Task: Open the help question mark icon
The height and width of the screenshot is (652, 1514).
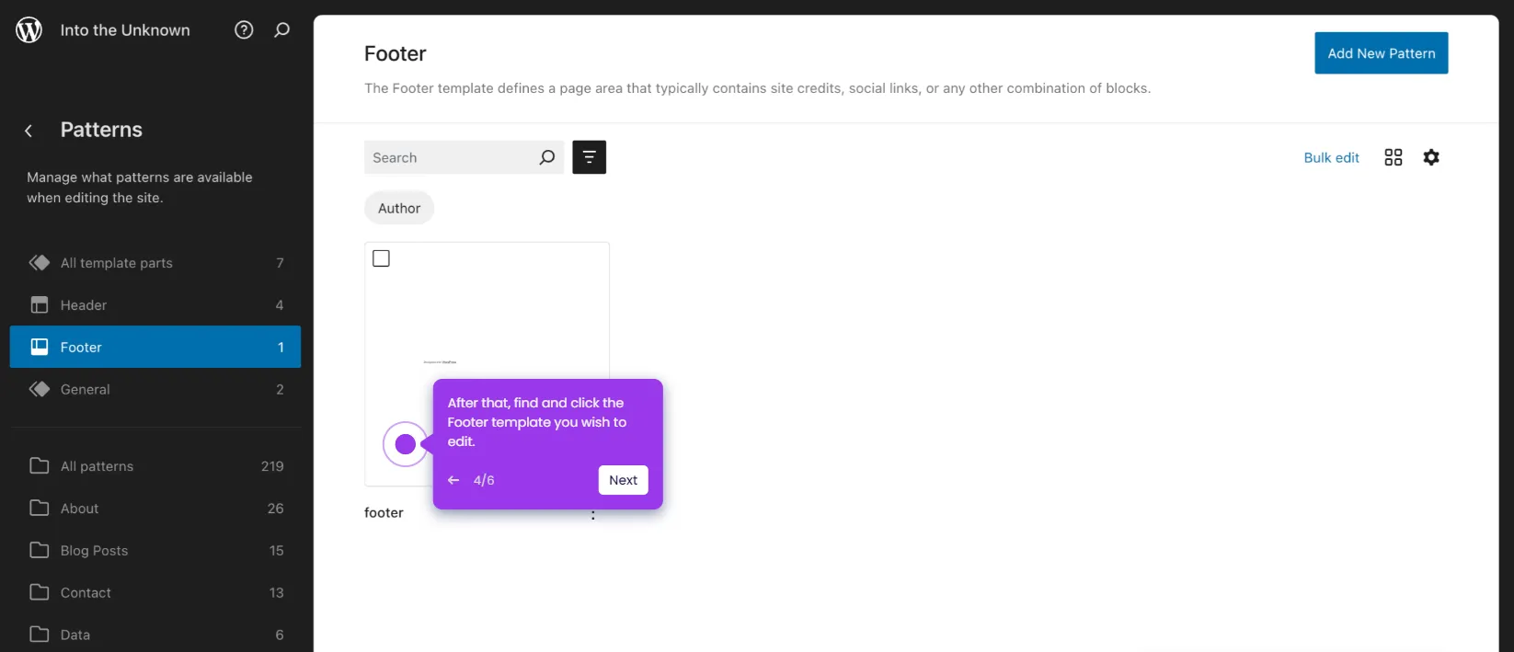Action: click(x=244, y=30)
